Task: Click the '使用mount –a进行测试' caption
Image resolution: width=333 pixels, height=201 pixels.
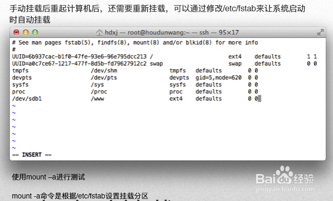Action: (x=49, y=177)
